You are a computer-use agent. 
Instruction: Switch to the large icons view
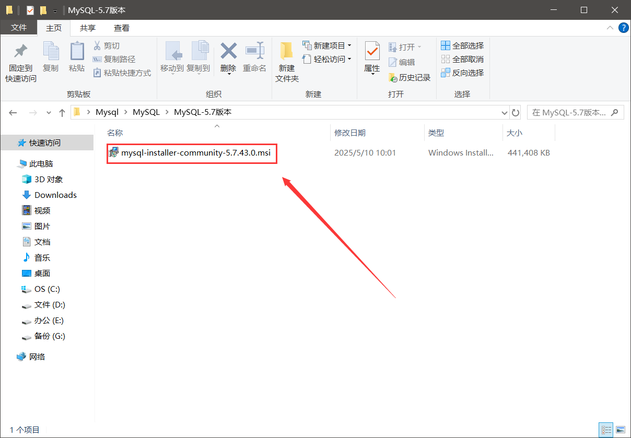tap(620, 430)
